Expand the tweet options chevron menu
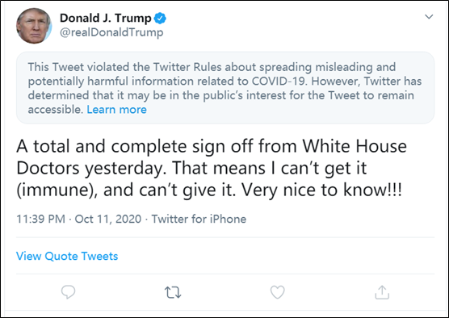449x318 pixels. point(429,17)
